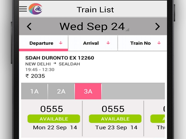Open the hamburger menu
The image size is (186, 139).
pyautogui.click(x=23, y=9)
